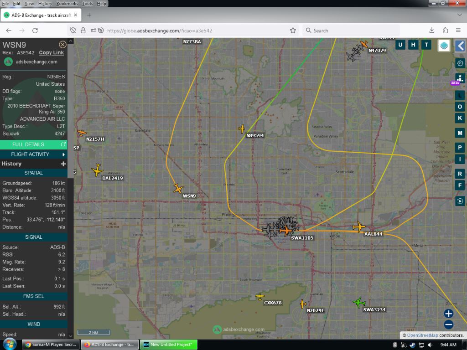This screenshot has width=467, height=350.
Task: Select the N2029L aircraft icon
Action: click(x=303, y=304)
